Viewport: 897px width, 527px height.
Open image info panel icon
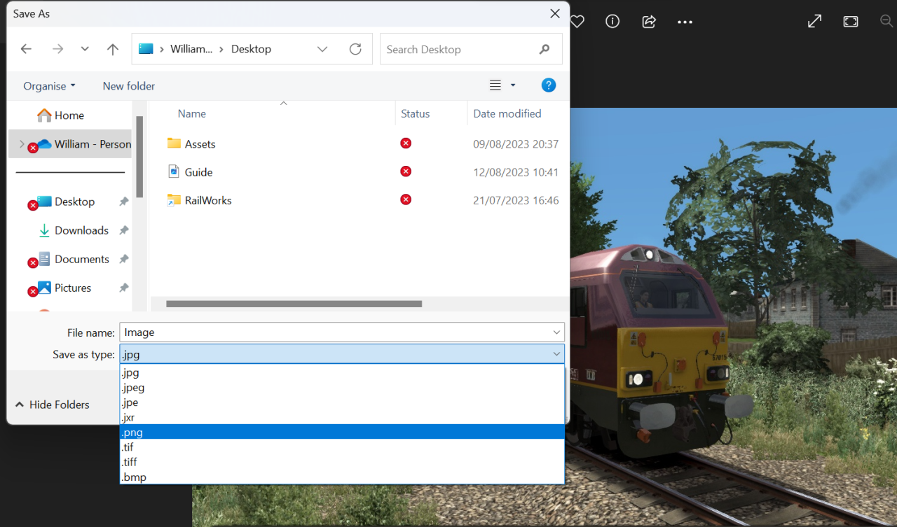coord(612,22)
